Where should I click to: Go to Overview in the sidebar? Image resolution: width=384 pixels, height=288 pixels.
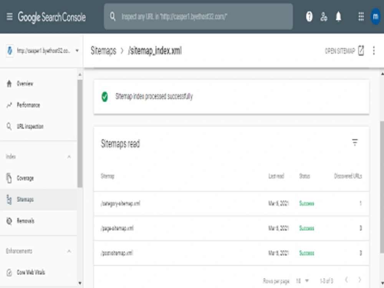point(25,84)
